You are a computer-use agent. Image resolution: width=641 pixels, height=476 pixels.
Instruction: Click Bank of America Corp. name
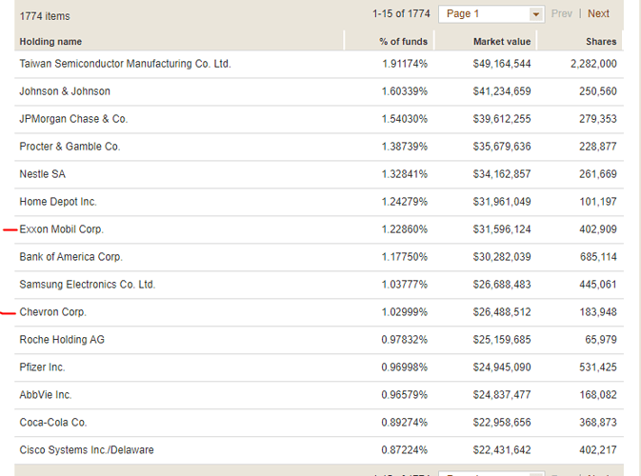pyautogui.click(x=71, y=257)
